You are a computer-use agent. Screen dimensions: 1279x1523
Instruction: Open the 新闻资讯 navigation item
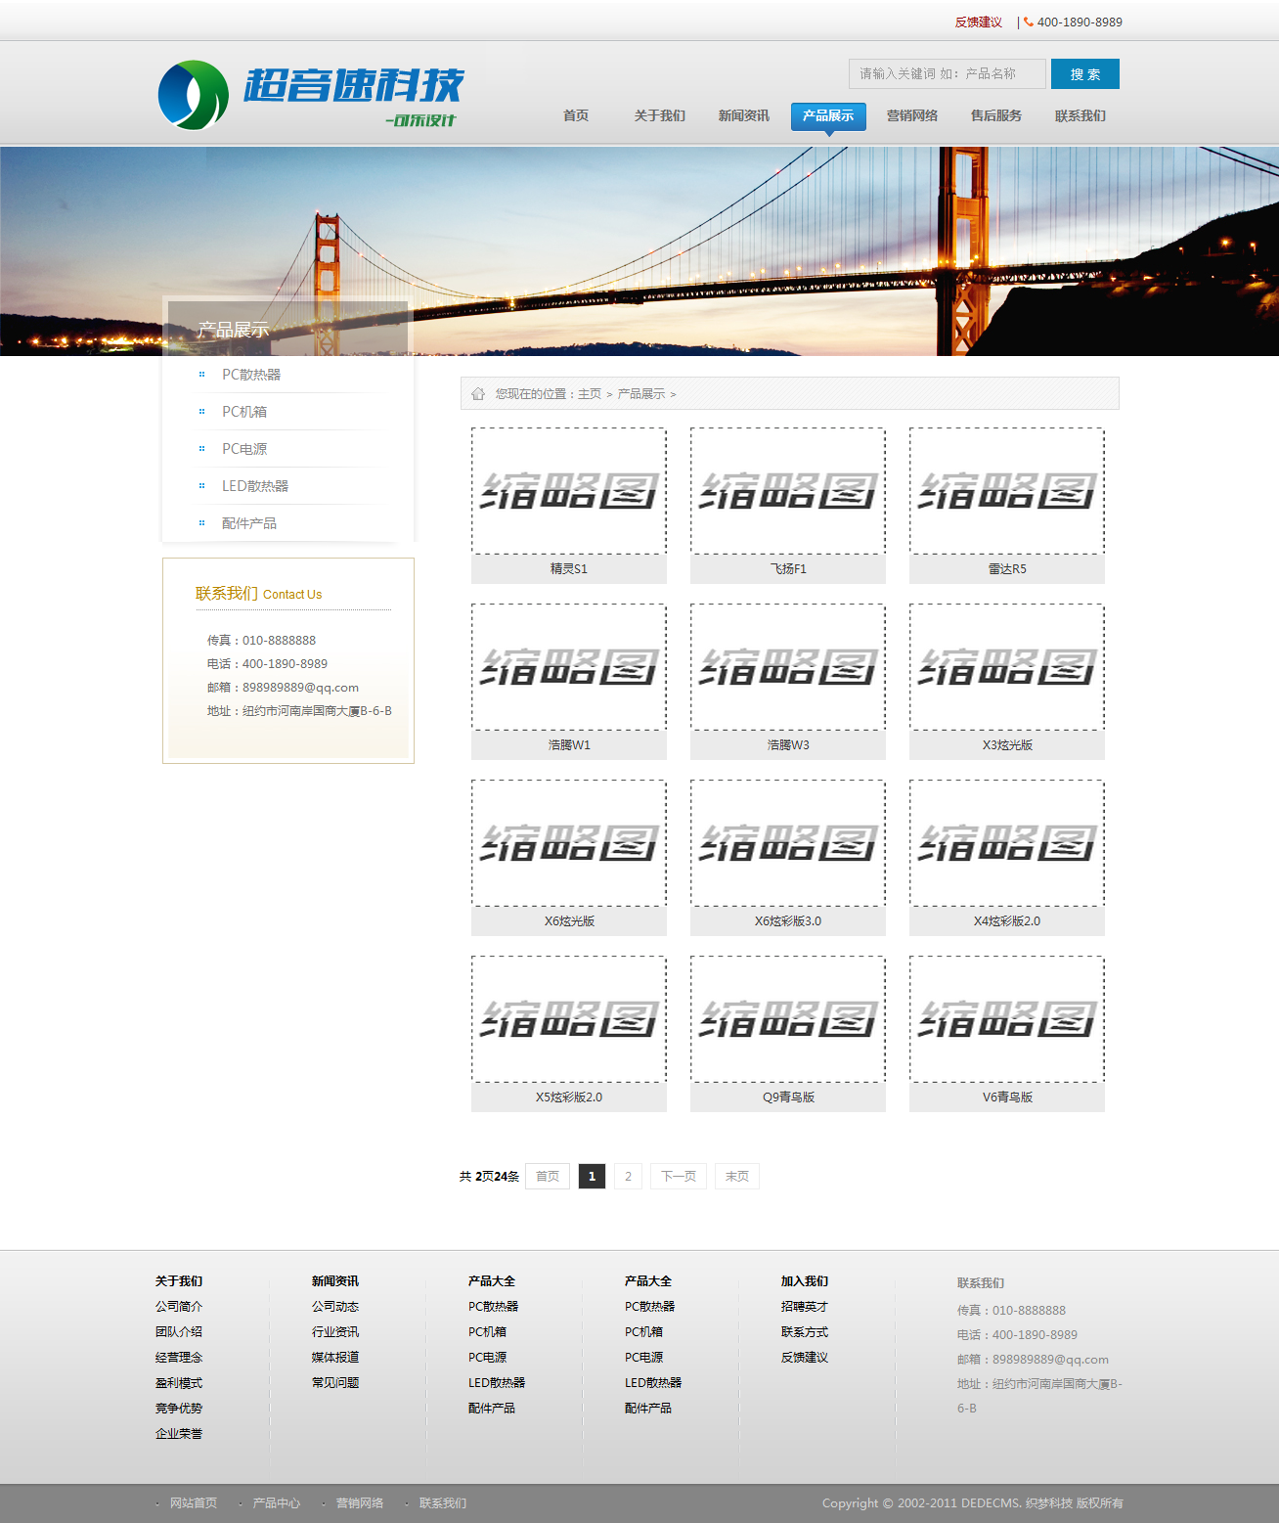(744, 116)
